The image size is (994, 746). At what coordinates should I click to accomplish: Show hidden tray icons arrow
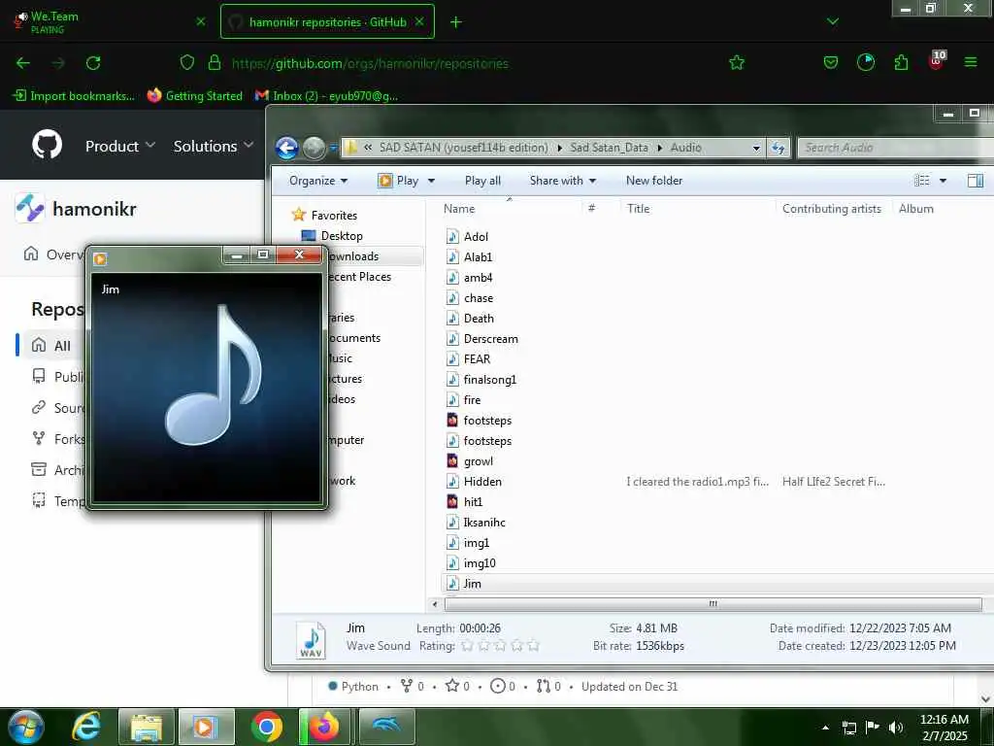[825, 728]
